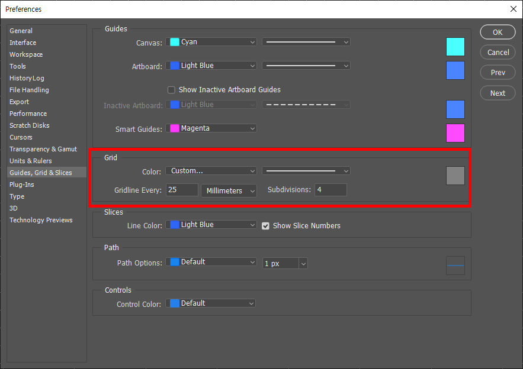Open Smart Guides color dropdown (Magenta)
Screen dimensions: 523x369
(x=211, y=128)
